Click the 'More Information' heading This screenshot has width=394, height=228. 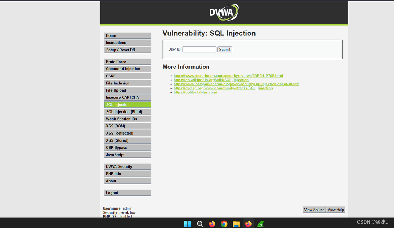(x=186, y=67)
